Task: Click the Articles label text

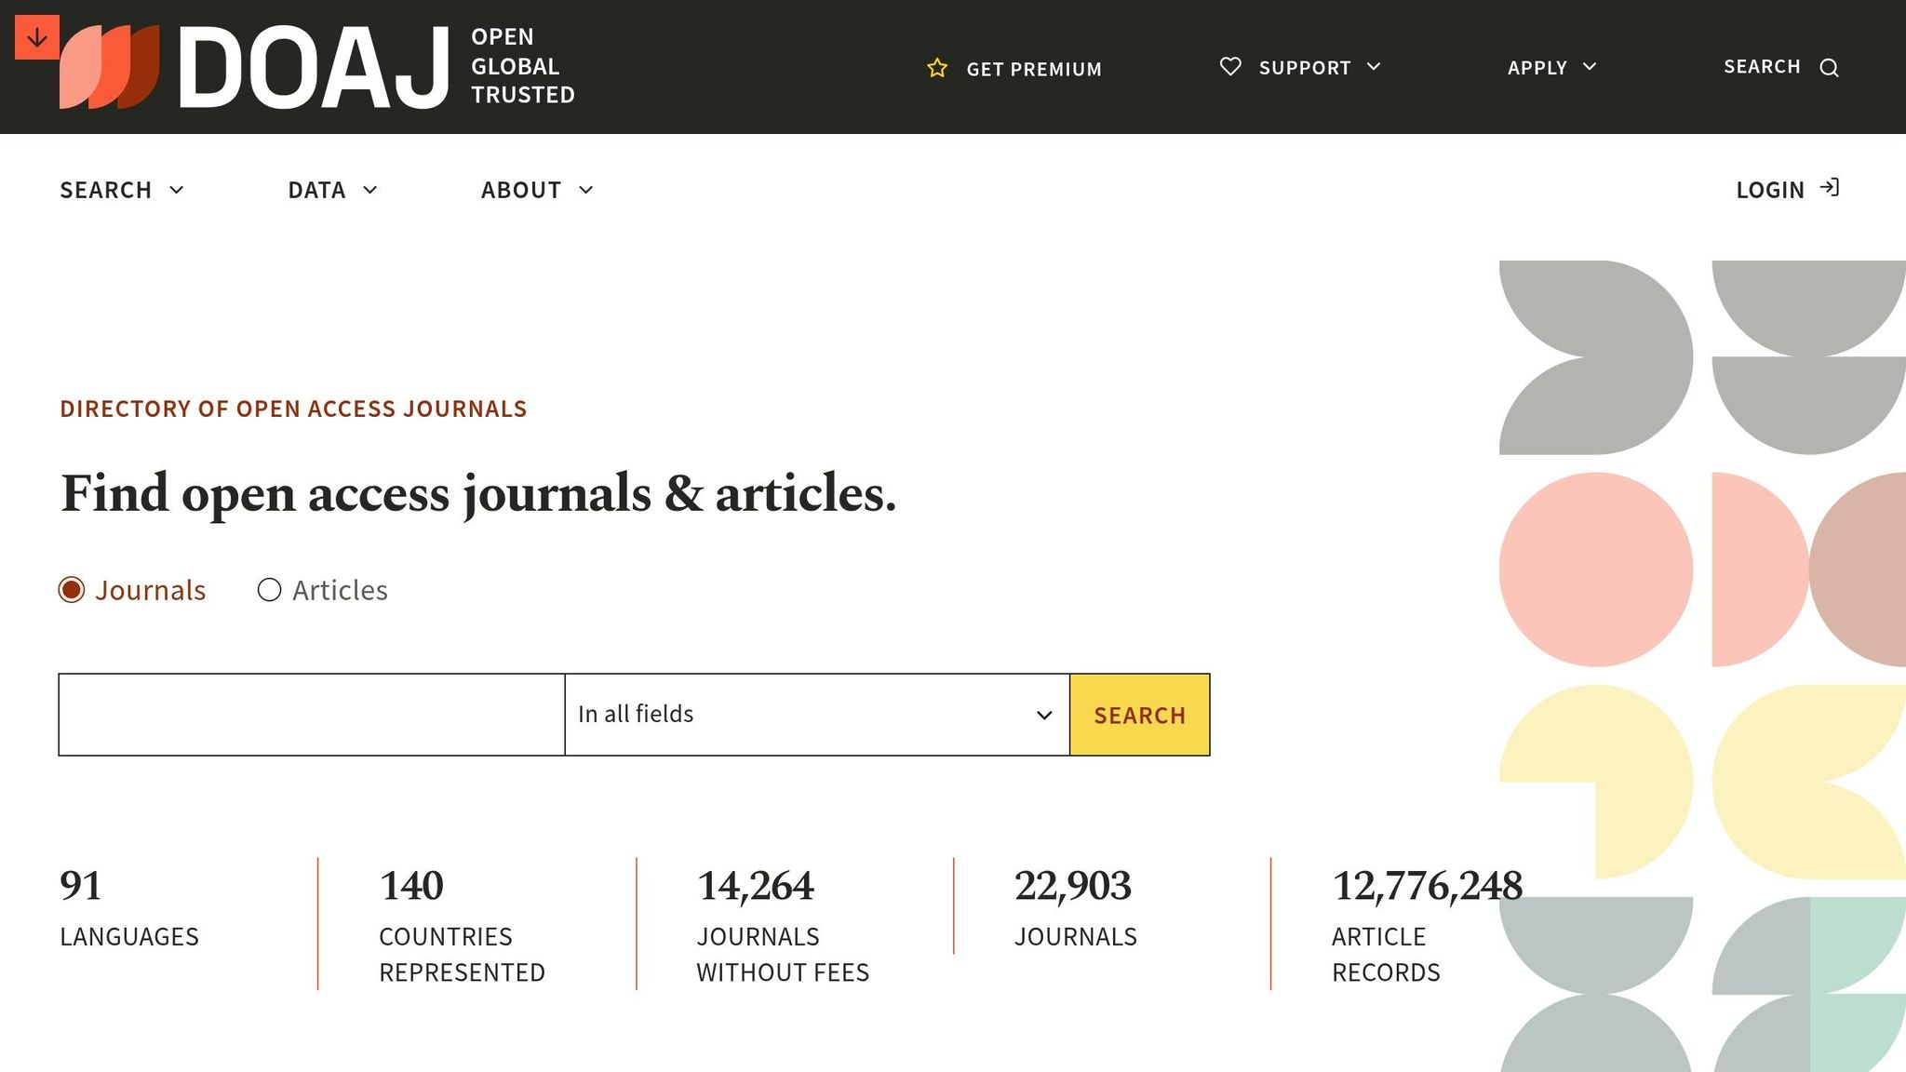Action: pos(340,590)
